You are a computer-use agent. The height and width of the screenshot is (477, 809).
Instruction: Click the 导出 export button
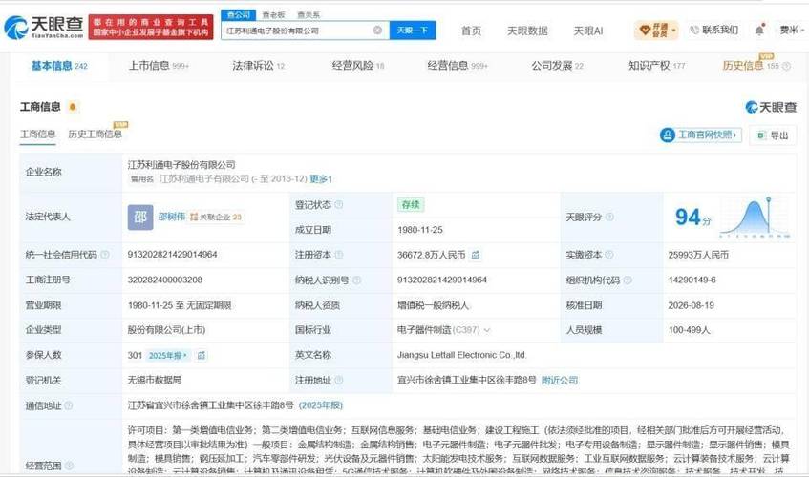(773, 135)
